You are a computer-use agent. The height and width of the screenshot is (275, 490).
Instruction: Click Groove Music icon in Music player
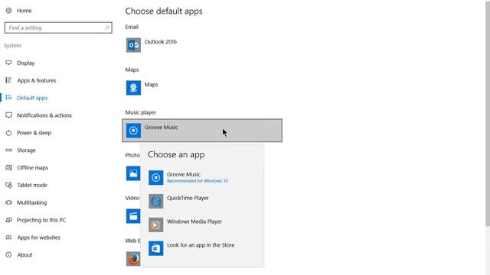[x=133, y=131]
